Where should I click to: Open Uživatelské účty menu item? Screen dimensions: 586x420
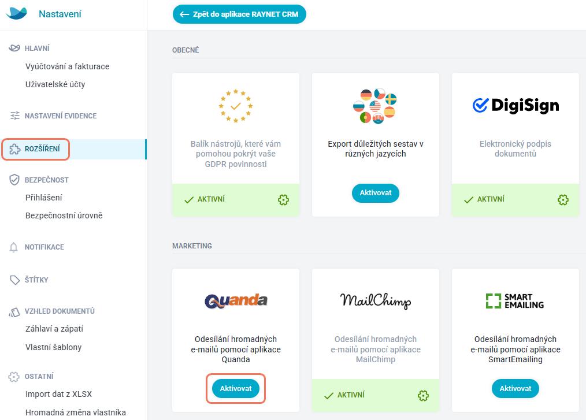(55, 84)
